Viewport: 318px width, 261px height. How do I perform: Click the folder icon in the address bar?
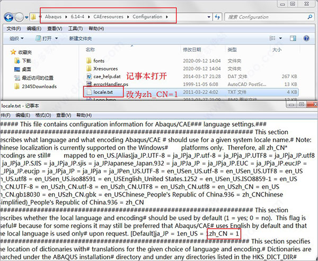pyautogui.click(x=33, y=17)
